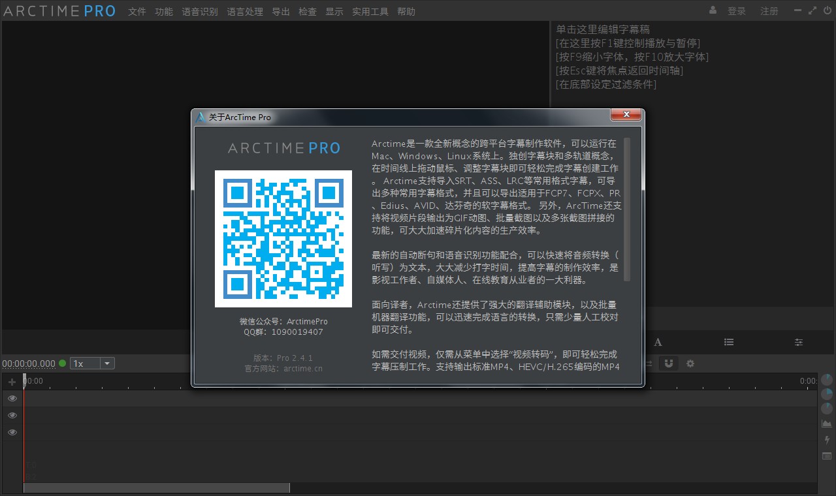Open the 导出 menu
The height and width of the screenshot is (496, 836).
coord(280,11)
